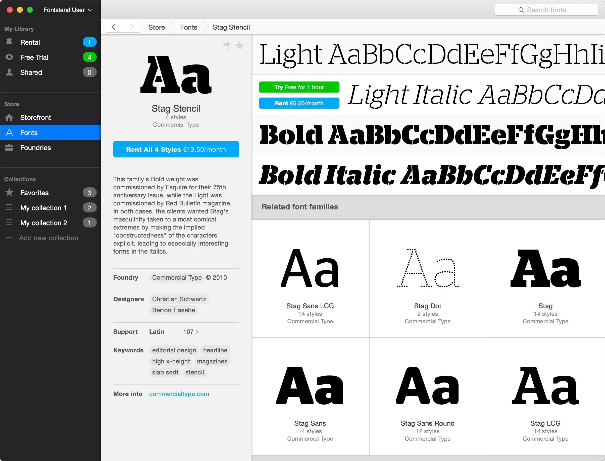Select the Light style preview row

click(428, 55)
